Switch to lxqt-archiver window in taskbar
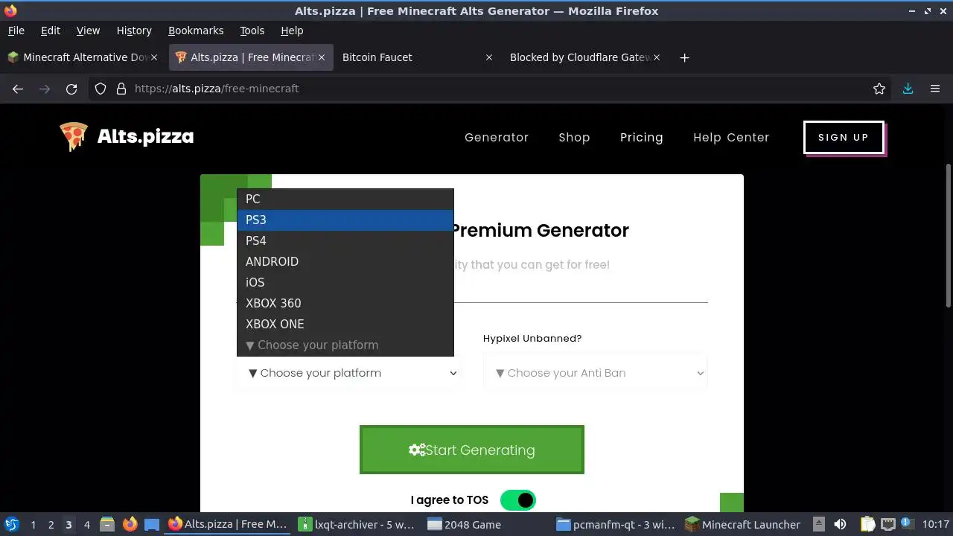The image size is (953, 536). [357, 524]
